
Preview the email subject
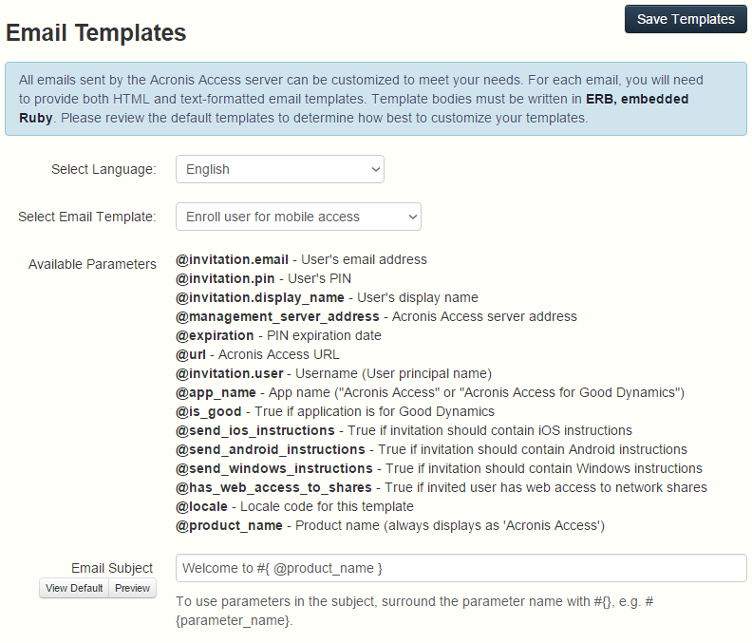point(133,588)
